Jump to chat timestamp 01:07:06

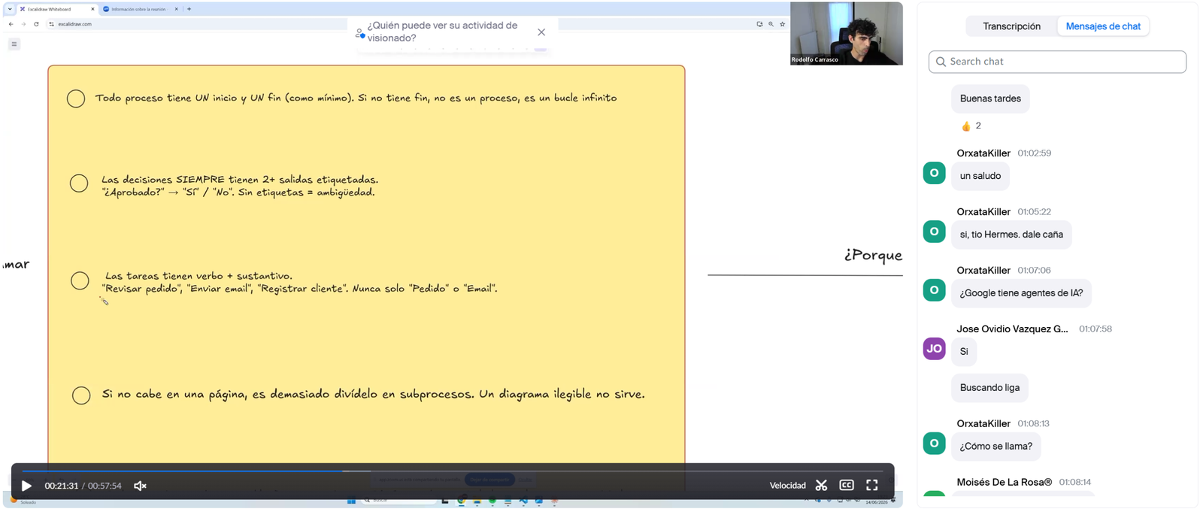pos(1034,270)
